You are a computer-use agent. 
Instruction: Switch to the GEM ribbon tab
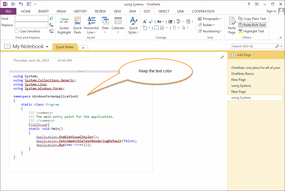pos(133,11)
